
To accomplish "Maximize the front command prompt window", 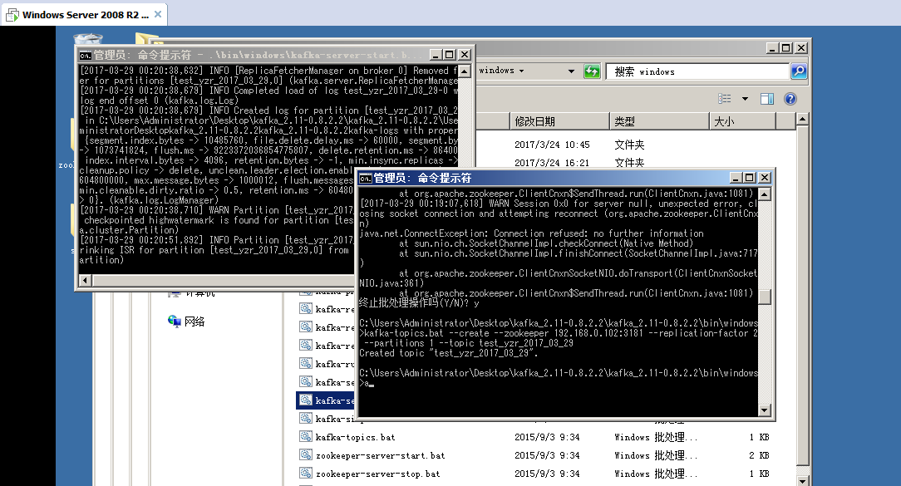I will [749, 178].
